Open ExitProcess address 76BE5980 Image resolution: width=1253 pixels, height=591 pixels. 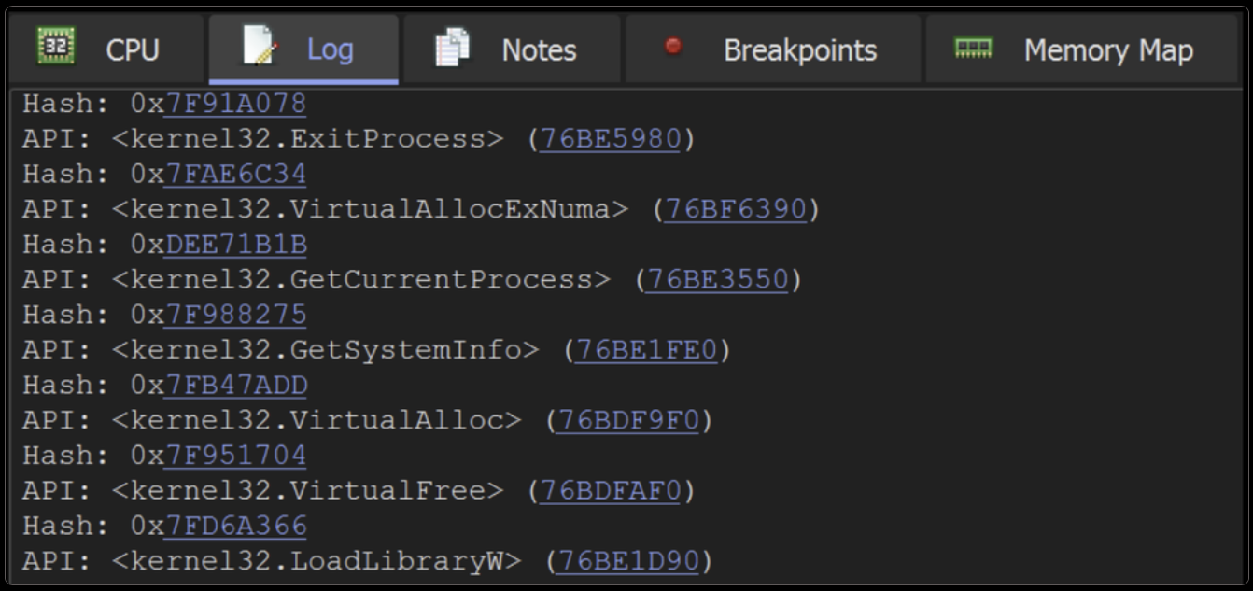pos(610,138)
